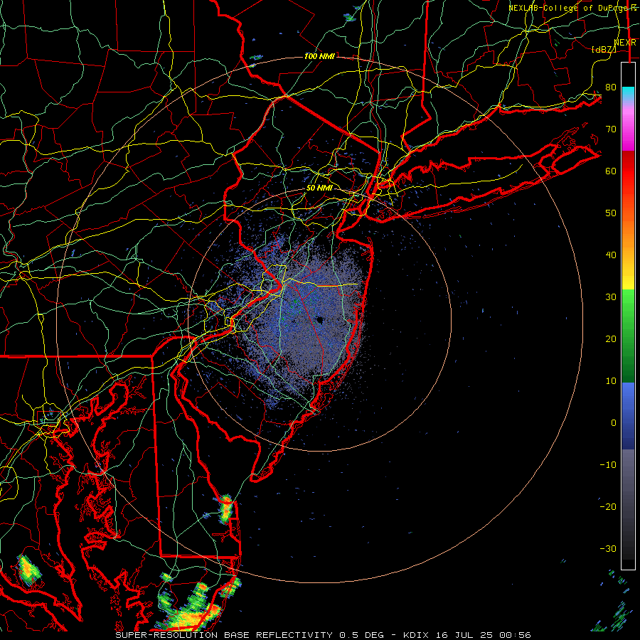The height and width of the screenshot is (640, 640).
Task: Click the "100 NMI" range ring label
Action: (x=319, y=56)
